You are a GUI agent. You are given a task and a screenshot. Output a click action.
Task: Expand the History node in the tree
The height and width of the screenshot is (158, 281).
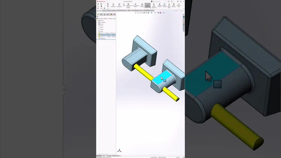click(97, 20)
